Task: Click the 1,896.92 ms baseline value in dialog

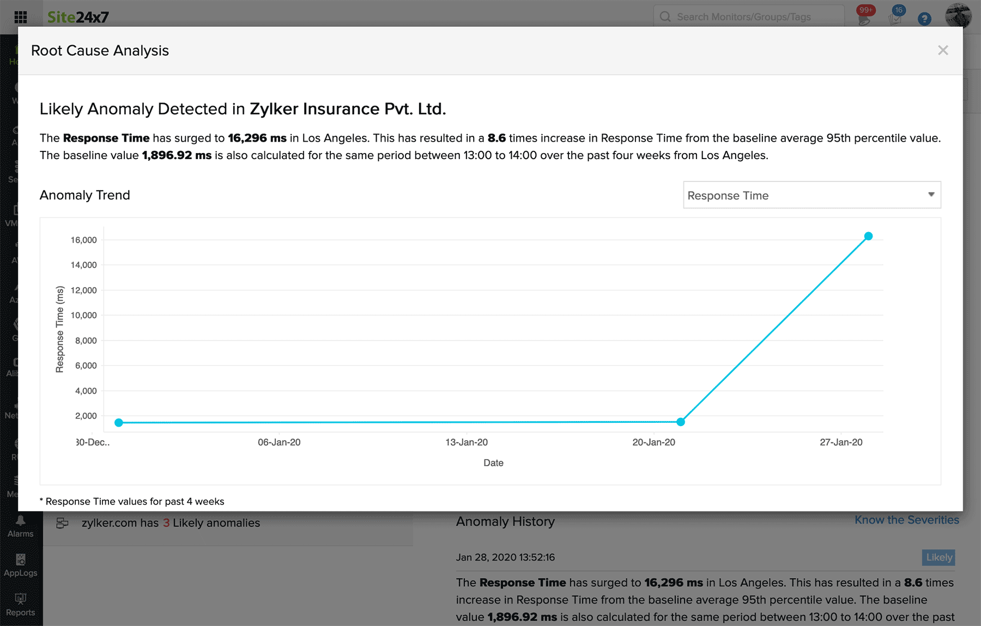Action: point(177,155)
